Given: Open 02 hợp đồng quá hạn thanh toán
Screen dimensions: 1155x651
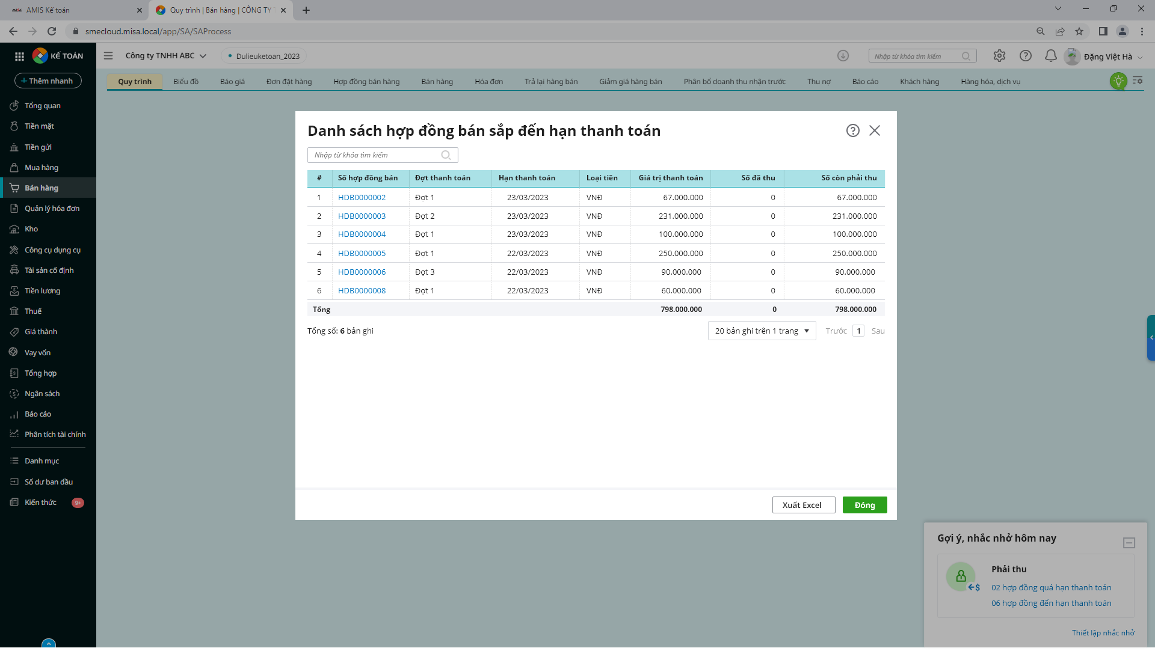Looking at the screenshot, I should click(1051, 588).
